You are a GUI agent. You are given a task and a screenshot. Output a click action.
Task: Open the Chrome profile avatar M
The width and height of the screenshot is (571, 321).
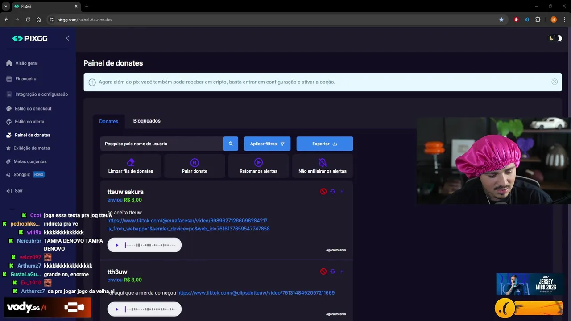[x=554, y=20]
